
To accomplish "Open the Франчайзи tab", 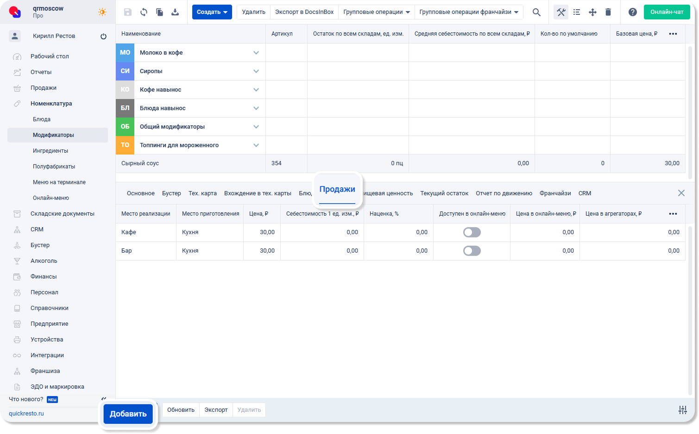I will [x=555, y=193].
